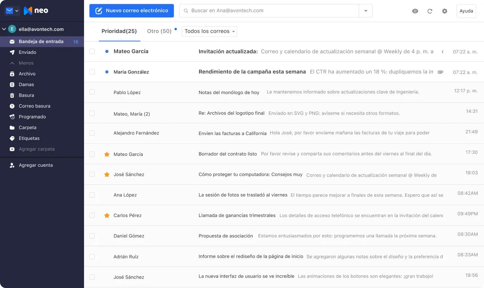
Task: Open search options dropdown arrow
Action: 366,11
